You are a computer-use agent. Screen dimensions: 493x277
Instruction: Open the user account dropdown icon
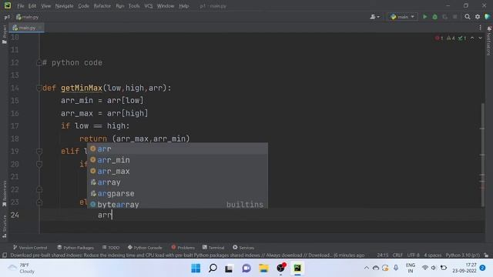click(374, 17)
